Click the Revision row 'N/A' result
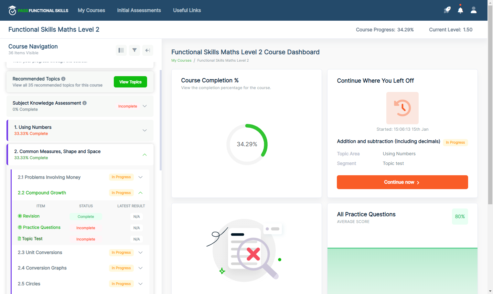The width and height of the screenshot is (493, 294). [137, 217]
